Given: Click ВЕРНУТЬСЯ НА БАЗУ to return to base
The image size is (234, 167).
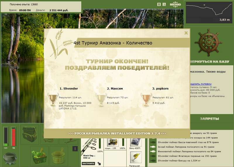Looking at the screenshot, I should (210, 62).
